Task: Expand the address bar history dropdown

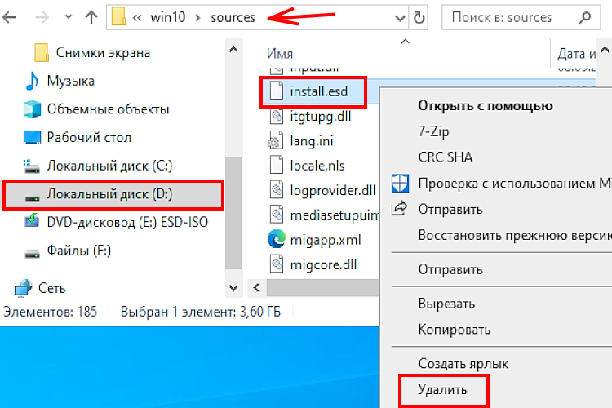Action: [x=400, y=18]
